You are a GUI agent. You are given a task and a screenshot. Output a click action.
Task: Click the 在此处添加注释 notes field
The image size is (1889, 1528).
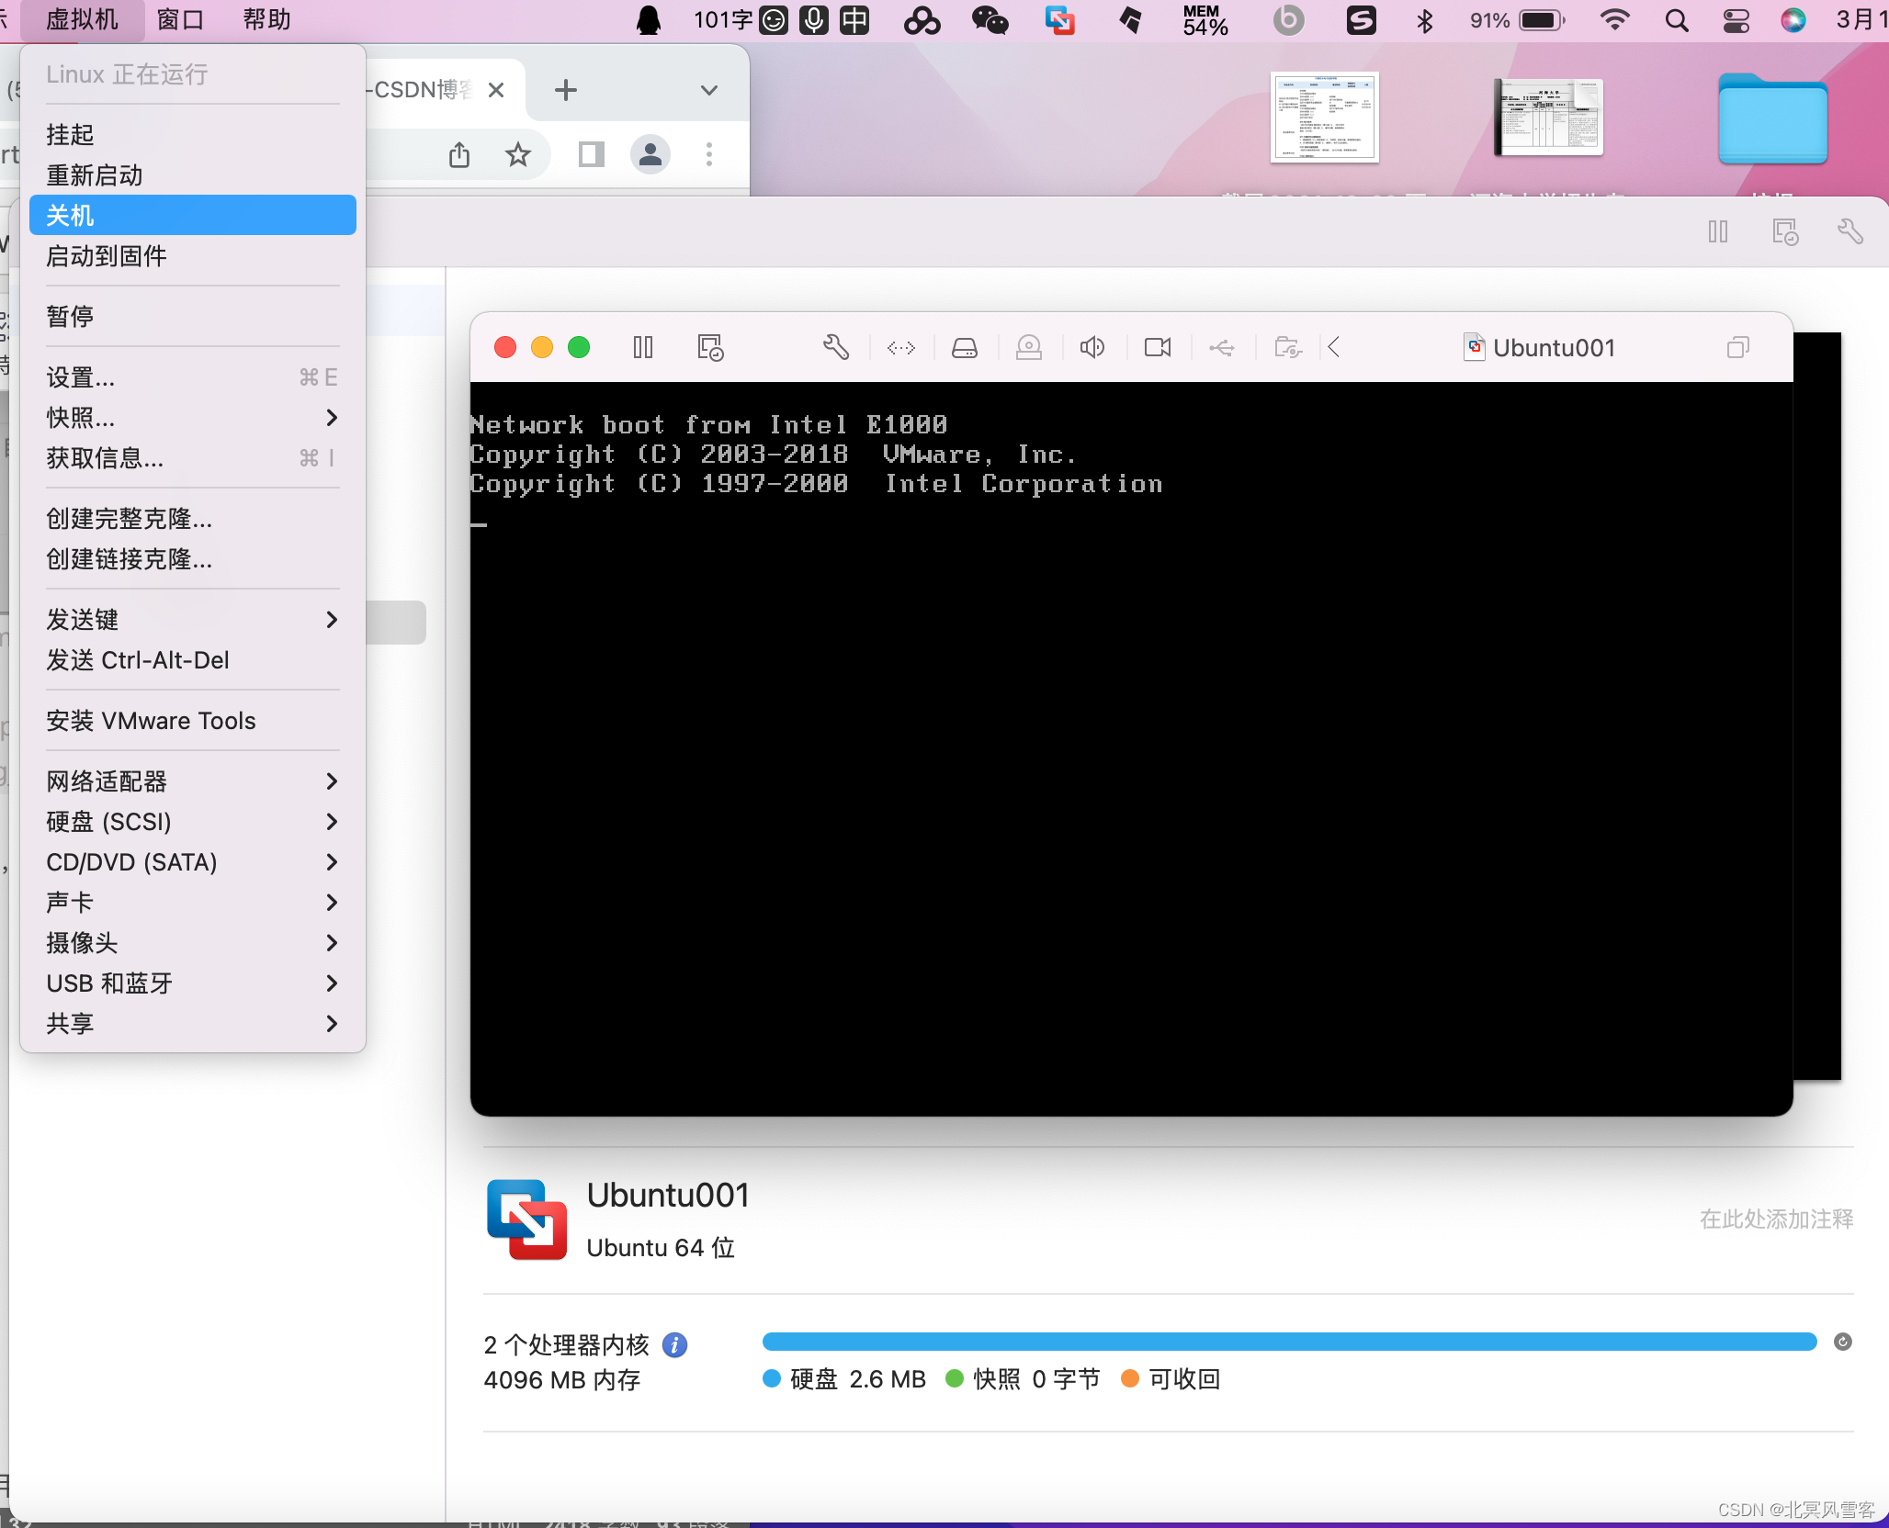pos(1776,1219)
